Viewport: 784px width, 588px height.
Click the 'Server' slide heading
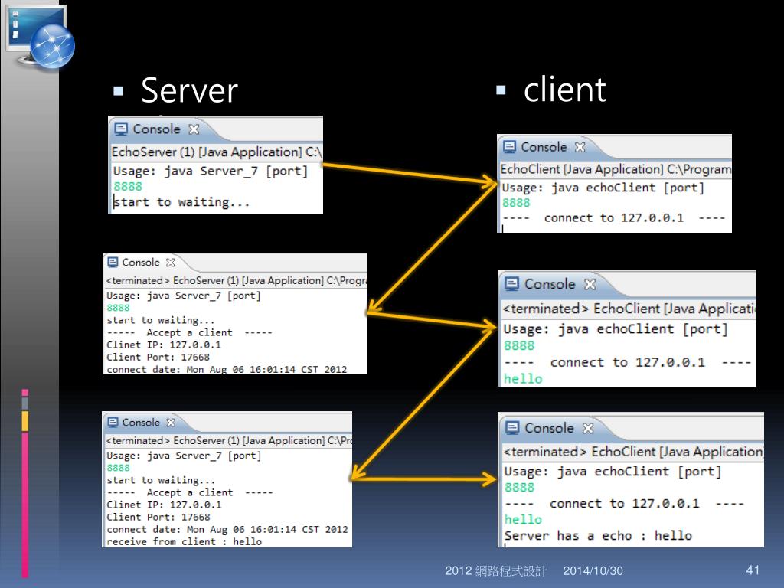pyautogui.click(x=190, y=90)
